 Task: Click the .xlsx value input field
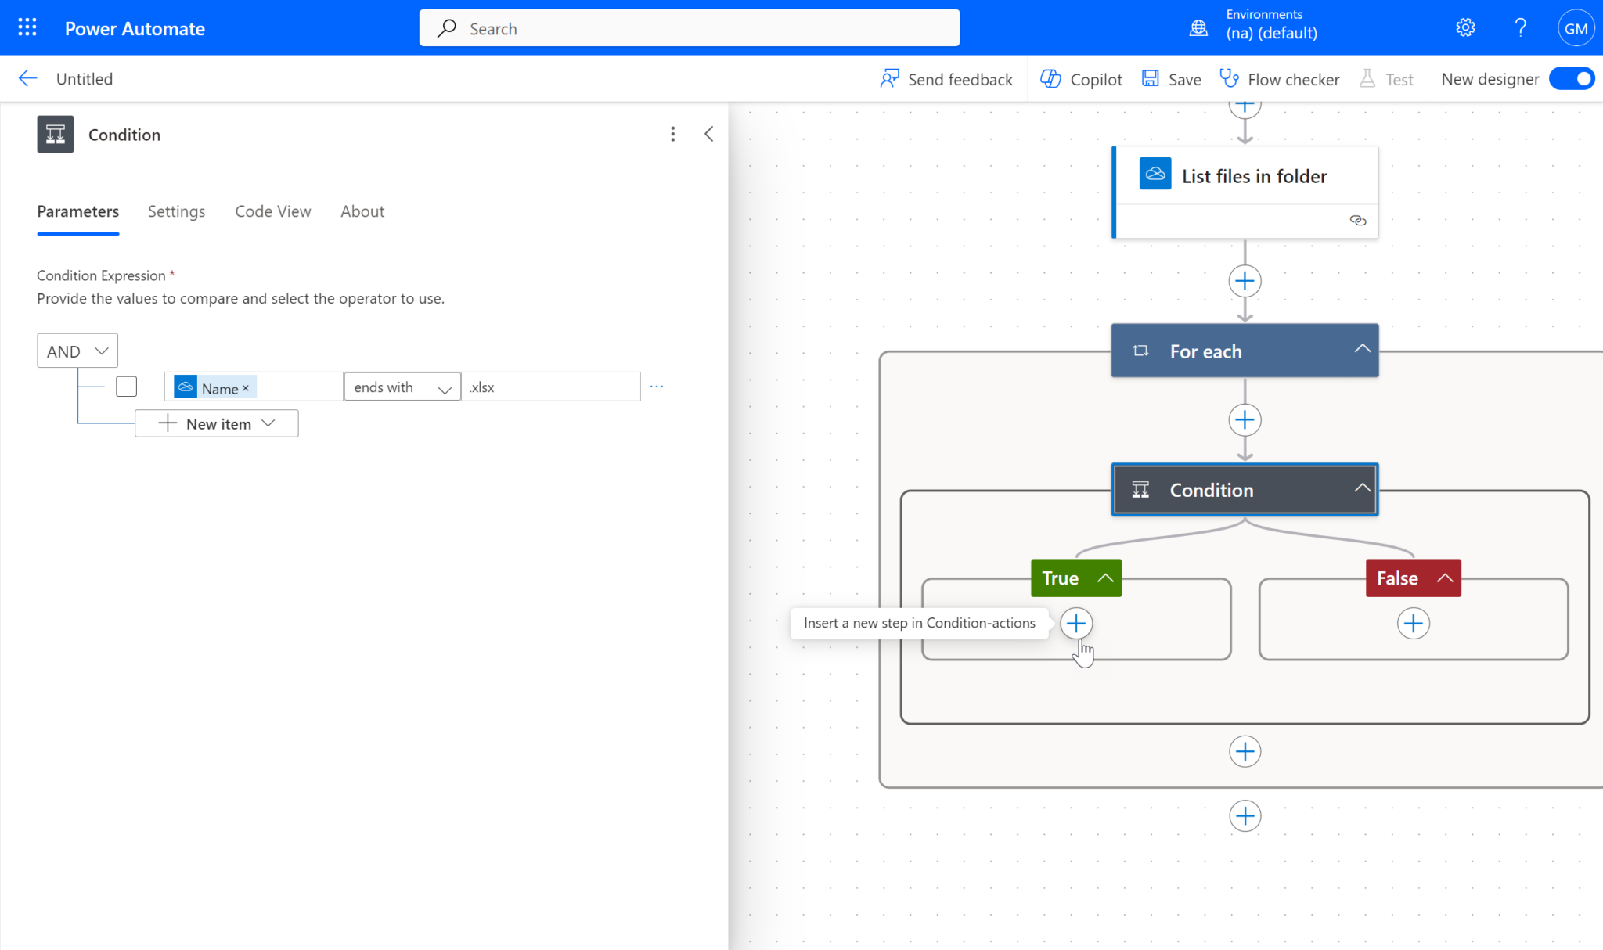tap(550, 387)
